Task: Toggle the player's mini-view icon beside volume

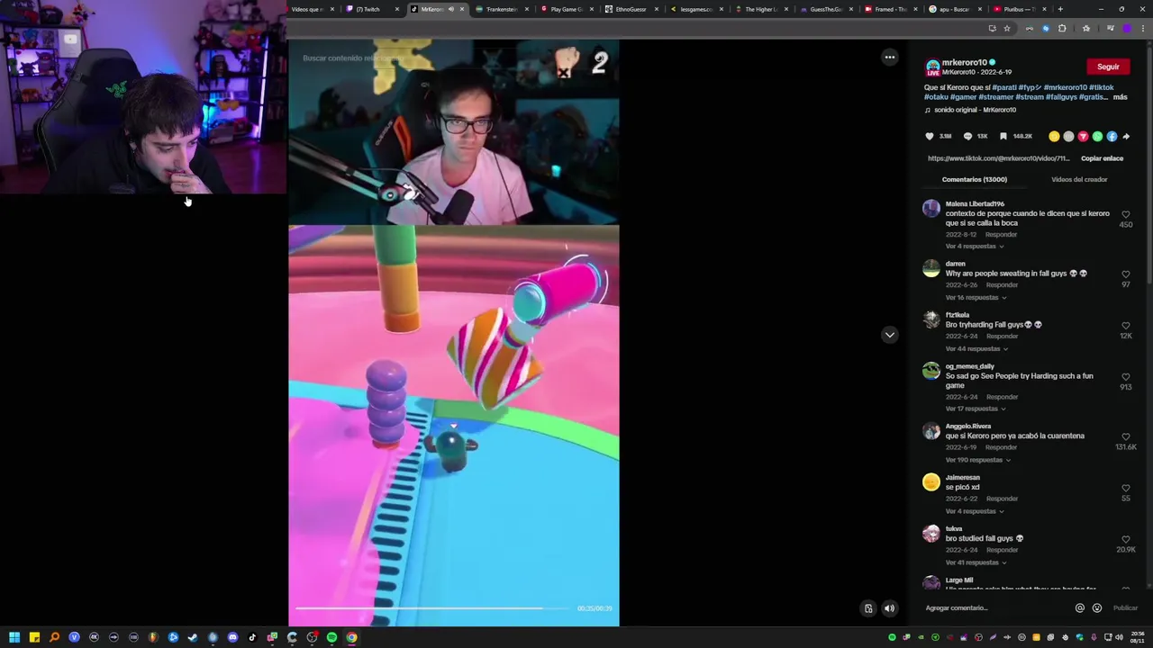Action: tap(868, 608)
